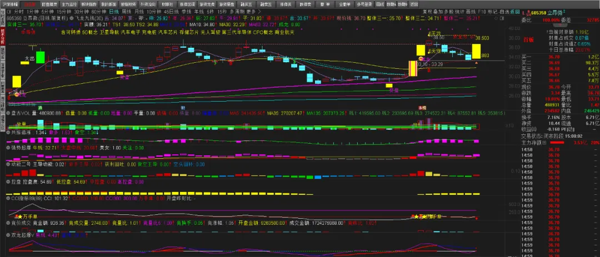Click the 主力净额 red progress bar

click(x=556, y=143)
